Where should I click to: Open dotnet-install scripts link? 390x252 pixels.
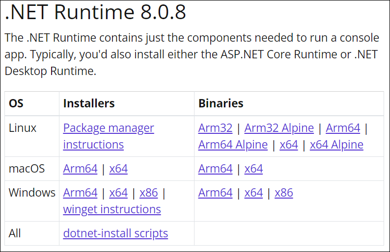click(115, 233)
